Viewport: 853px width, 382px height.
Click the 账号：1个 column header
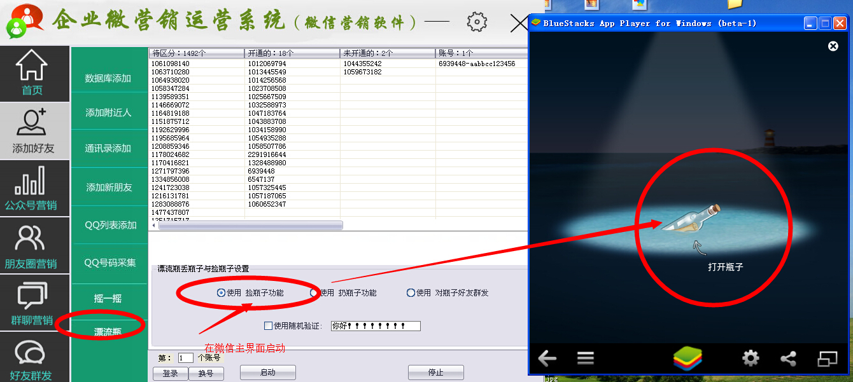(x=482, y=53)
